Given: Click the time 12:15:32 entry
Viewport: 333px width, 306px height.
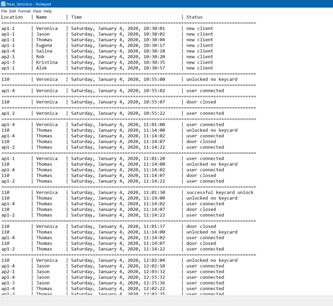Looking at the screenshot, I should [154, 277].
